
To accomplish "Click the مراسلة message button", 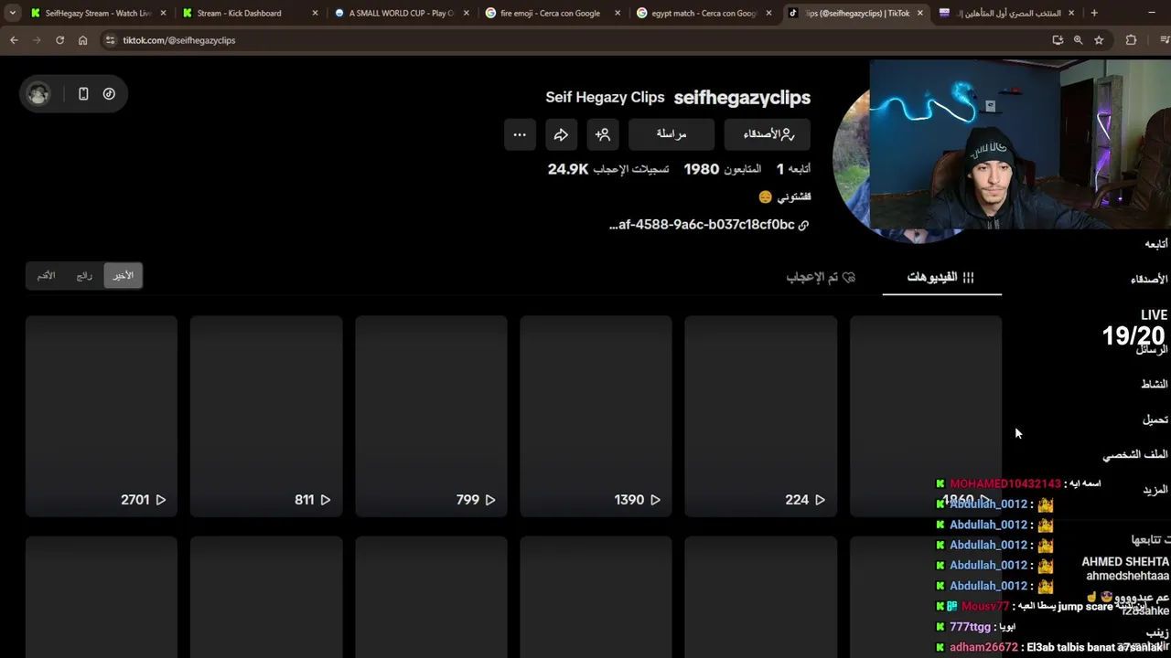I will click(671, 134).
